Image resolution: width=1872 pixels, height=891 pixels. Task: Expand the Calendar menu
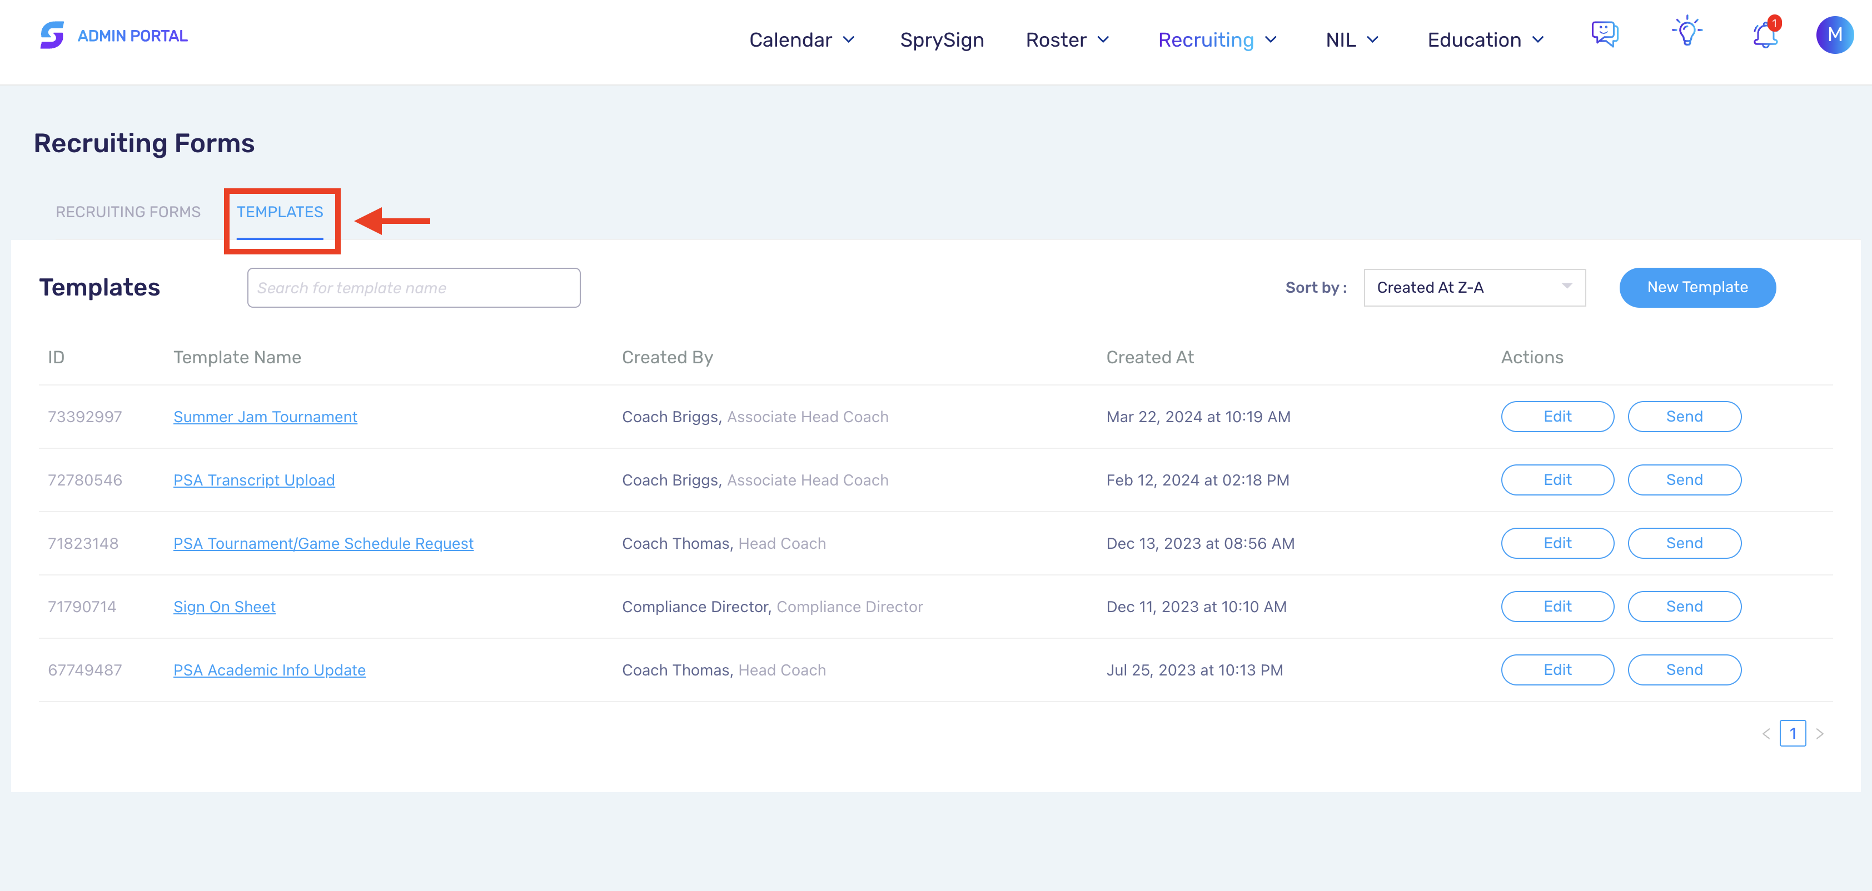pos(801,39)
